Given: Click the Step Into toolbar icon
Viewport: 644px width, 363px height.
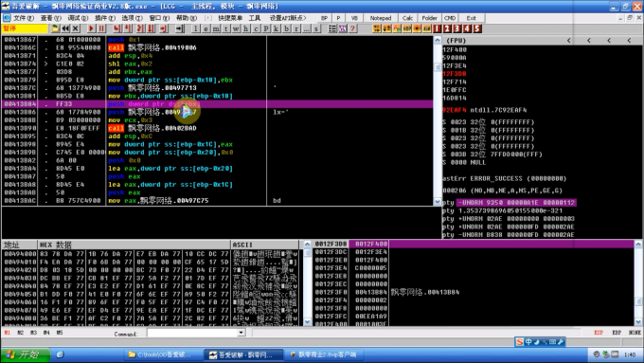Looking at the screenshot, I should click(x=117, y=28).
